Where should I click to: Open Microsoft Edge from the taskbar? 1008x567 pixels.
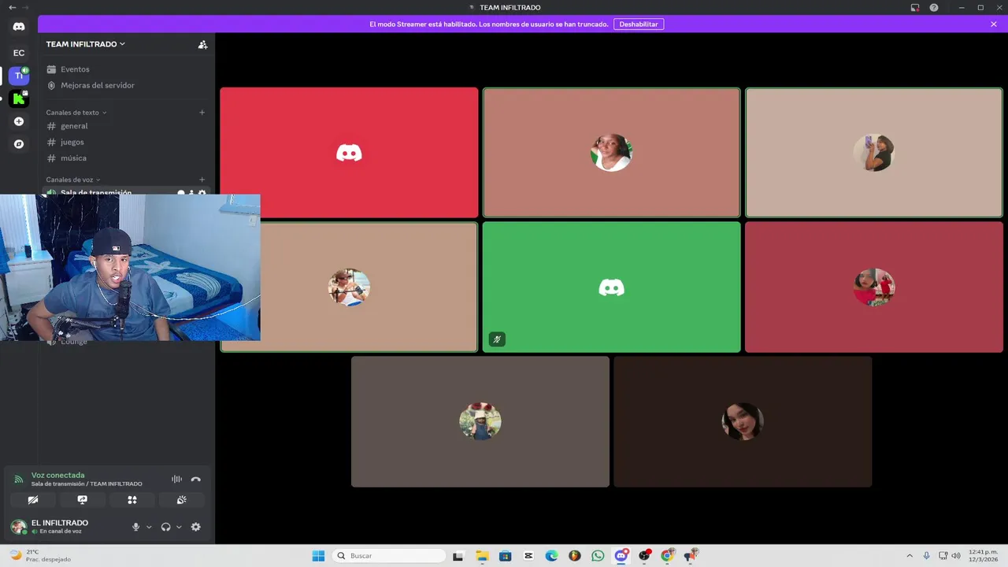pyautogui.click(x=551, y=556)
